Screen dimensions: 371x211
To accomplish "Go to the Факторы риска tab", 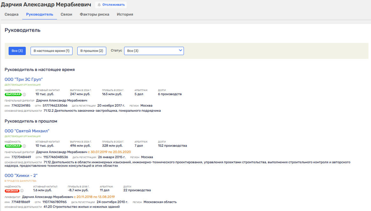I will [x=94, y=14].
